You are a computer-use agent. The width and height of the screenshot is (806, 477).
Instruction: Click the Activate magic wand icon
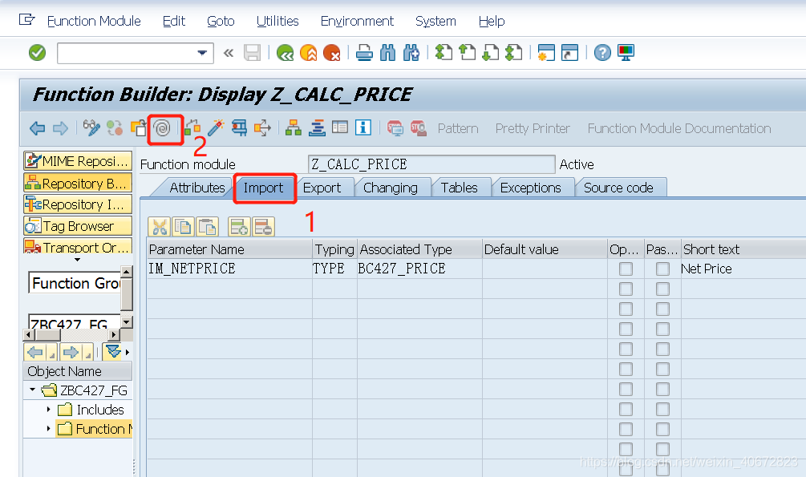(x=216, y=127)
